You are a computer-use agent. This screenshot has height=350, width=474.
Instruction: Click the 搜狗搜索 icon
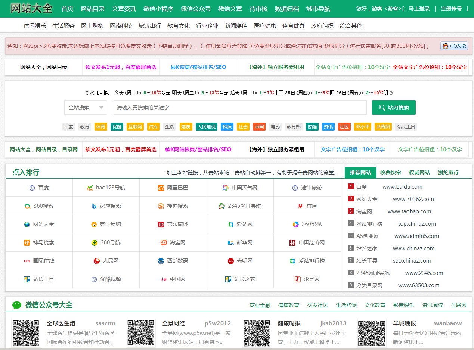[161, 206]
